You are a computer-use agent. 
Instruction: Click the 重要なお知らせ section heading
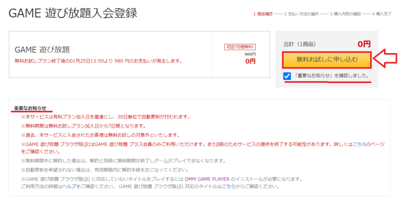point(30,108)
